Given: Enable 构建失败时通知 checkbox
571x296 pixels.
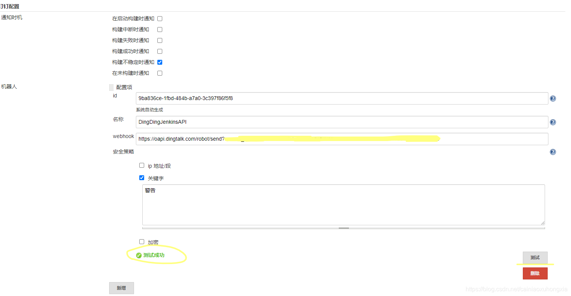Looking at the screenshot, I should point(160,40).
